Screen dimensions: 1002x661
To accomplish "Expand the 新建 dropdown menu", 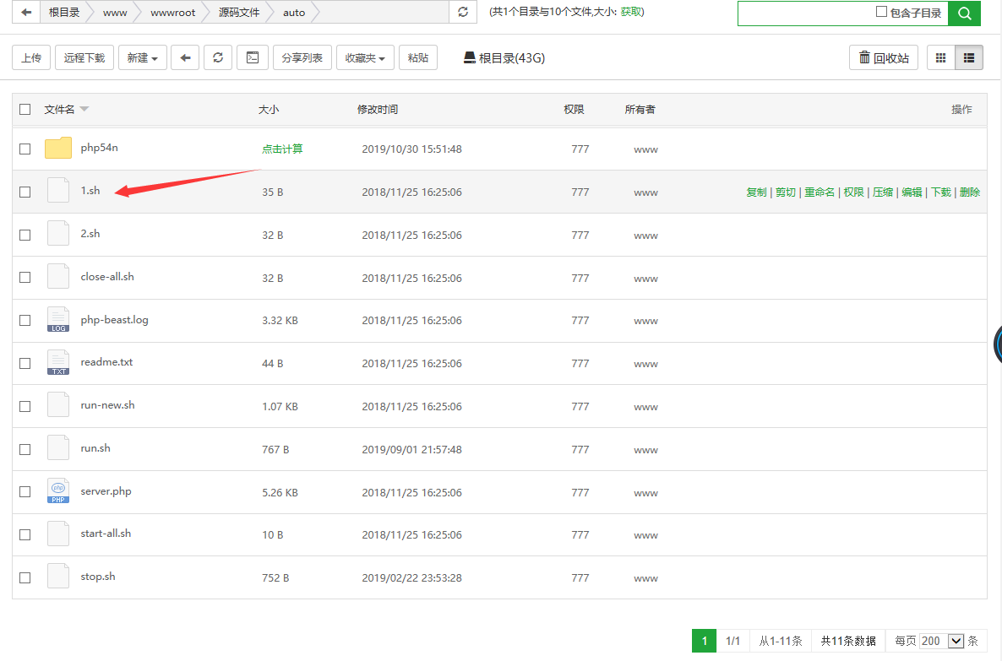I will [142, 57].
